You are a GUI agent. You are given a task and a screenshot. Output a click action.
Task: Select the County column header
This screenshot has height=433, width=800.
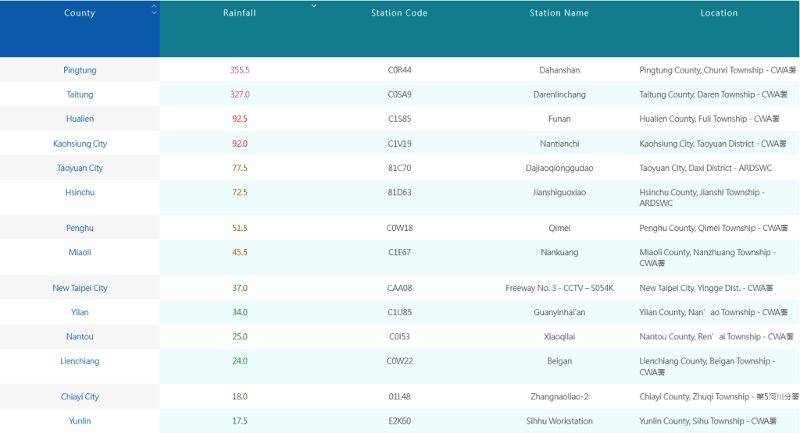(x=80, y=13)
